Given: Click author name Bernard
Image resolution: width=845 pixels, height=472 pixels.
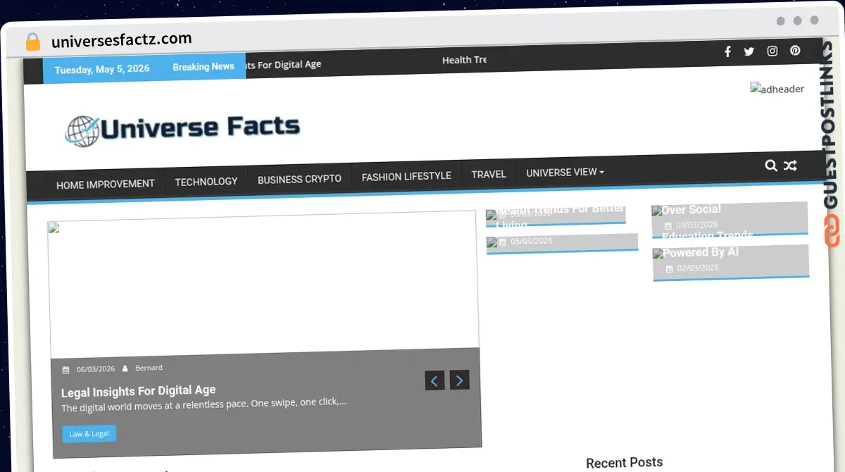Looking at the screenshot, I should point(149,368).
